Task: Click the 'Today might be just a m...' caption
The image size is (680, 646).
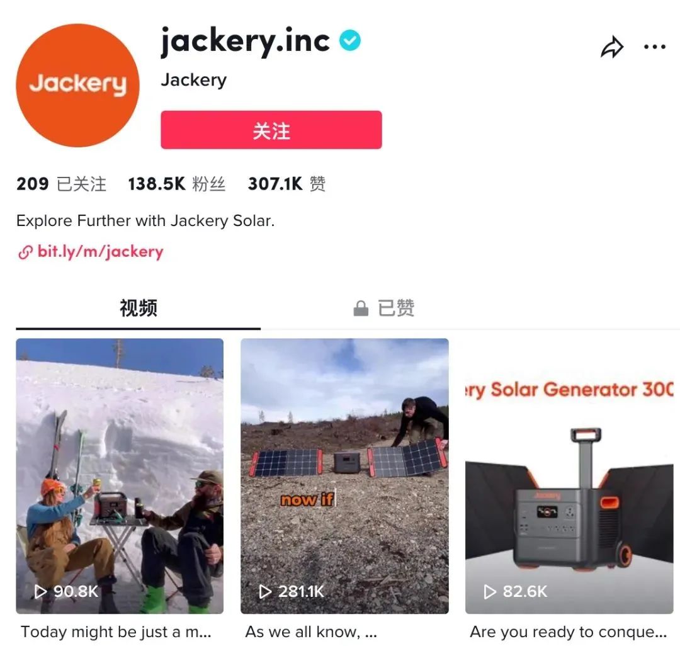Action: 116,632
